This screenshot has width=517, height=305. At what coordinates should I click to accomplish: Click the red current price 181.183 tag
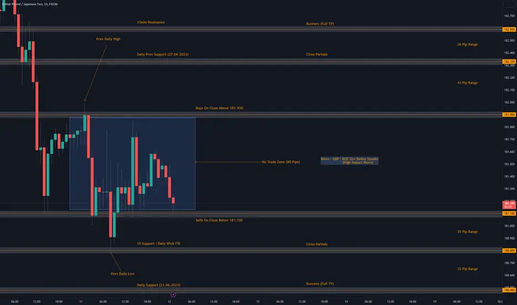pos(509,205)
